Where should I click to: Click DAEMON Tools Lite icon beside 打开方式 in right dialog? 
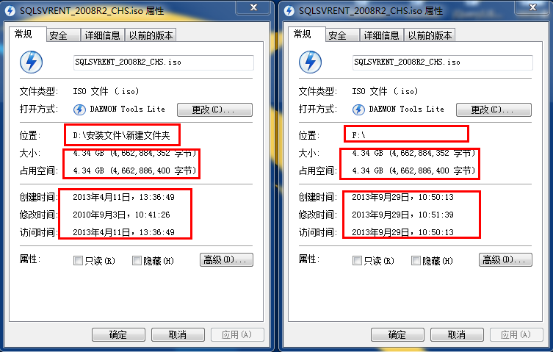(x=358, y=109)
